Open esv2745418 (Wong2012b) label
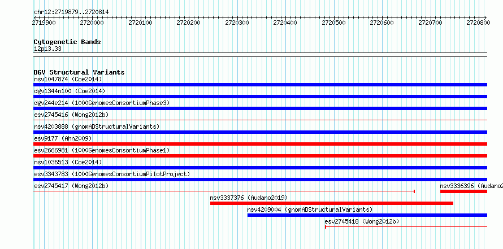The height and width of the screenshot is (249, 503). [x=362, y=221]
